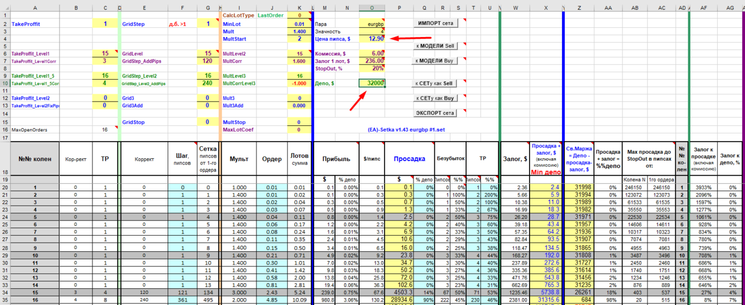Select column O header
This screenshot has height=305, width=745.
371,8
